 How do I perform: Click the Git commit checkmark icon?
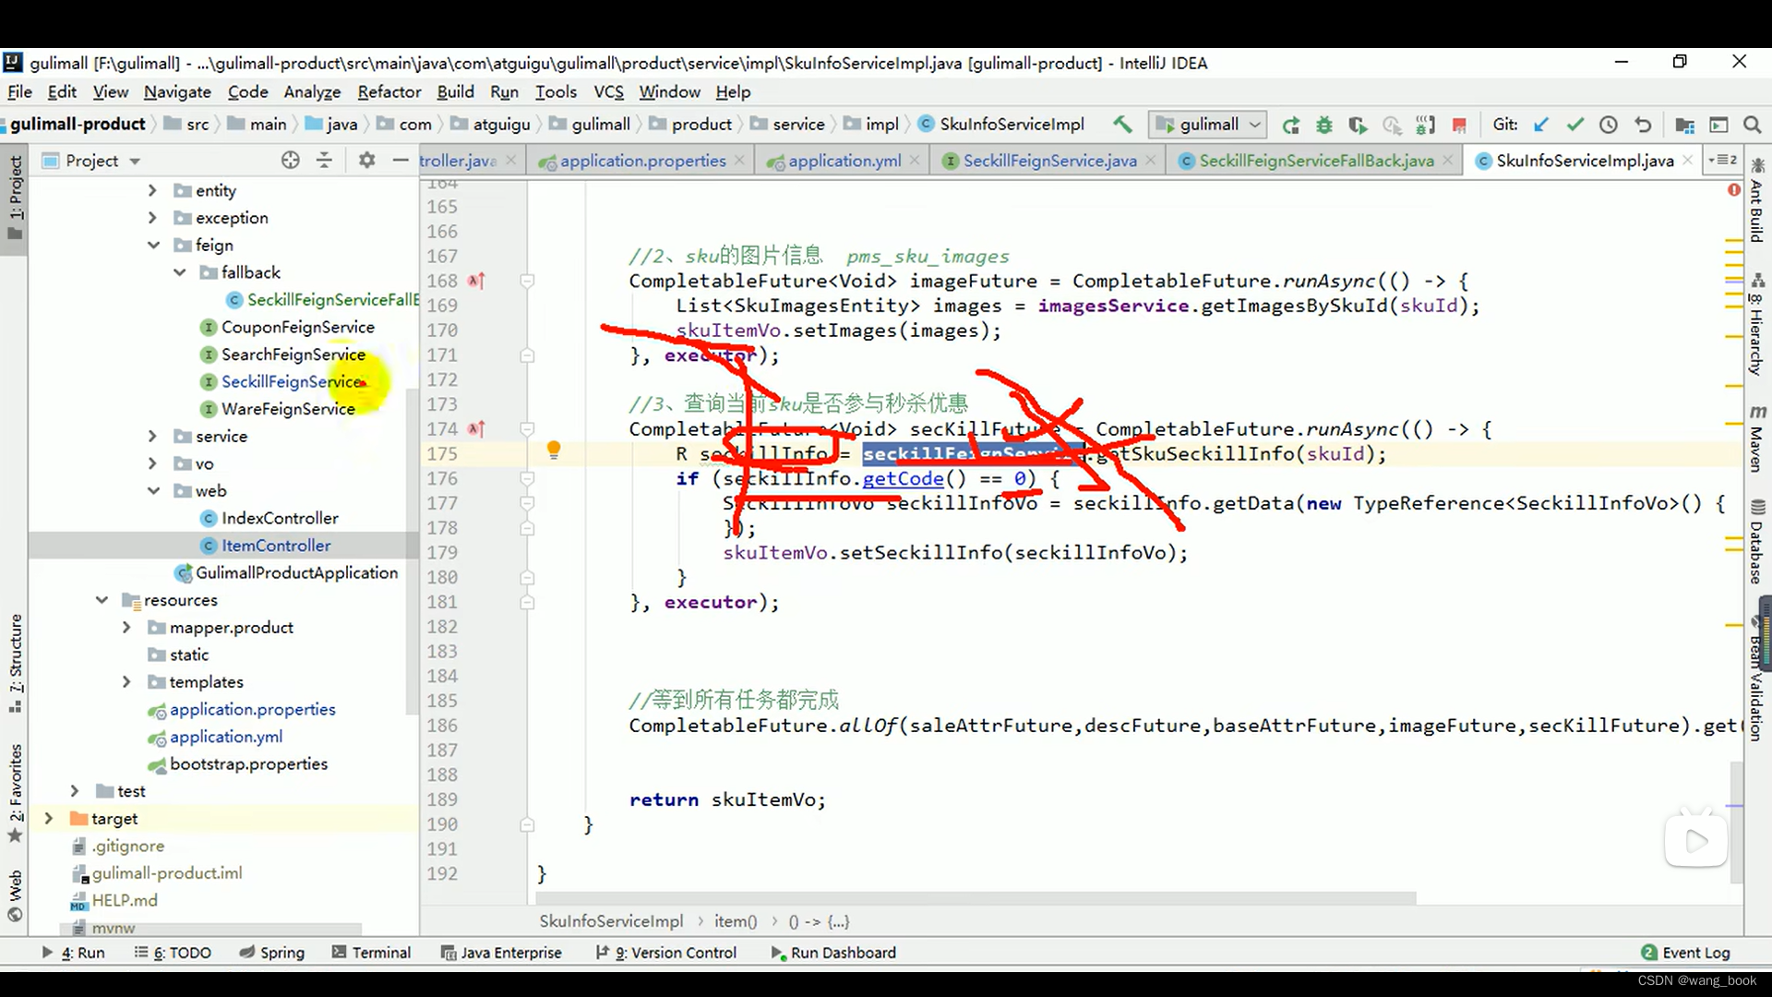click(x=1575, y=125)
